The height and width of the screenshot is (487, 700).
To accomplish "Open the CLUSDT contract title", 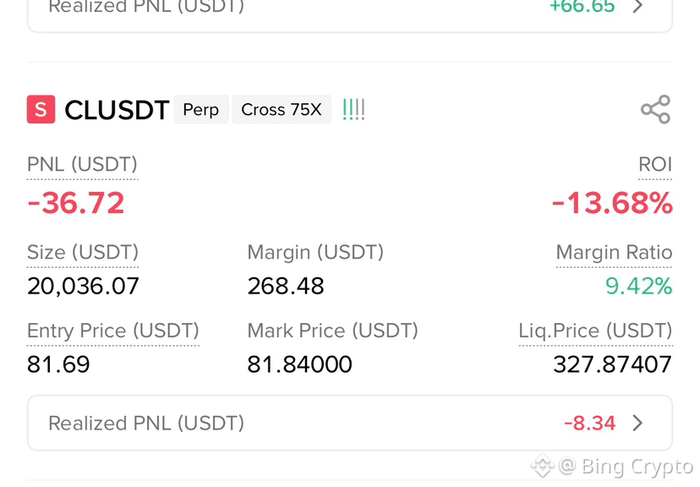I will click(x=117, y=110).
